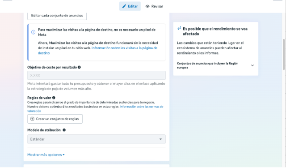
Task: Click the 'Reglas de valor' label
Action: tap(39, 98)
